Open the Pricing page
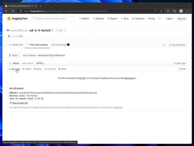The width and height of the screenshot is (194, 146). (151, 19)
